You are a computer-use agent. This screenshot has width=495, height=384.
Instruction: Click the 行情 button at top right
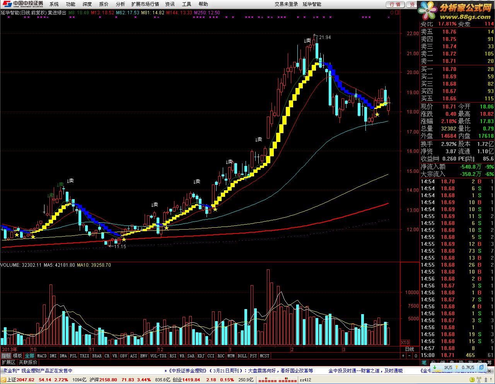[395, 4]
